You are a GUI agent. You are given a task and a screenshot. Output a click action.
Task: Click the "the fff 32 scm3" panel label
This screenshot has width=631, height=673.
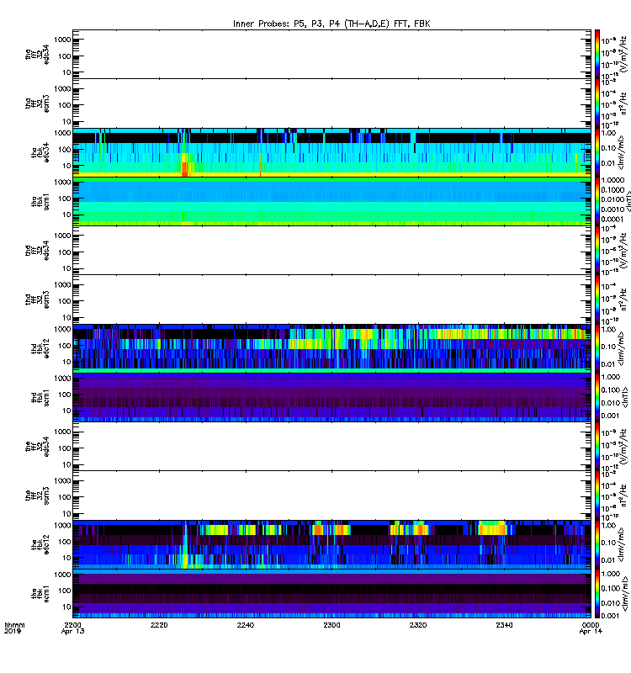[x=37, y=495]
